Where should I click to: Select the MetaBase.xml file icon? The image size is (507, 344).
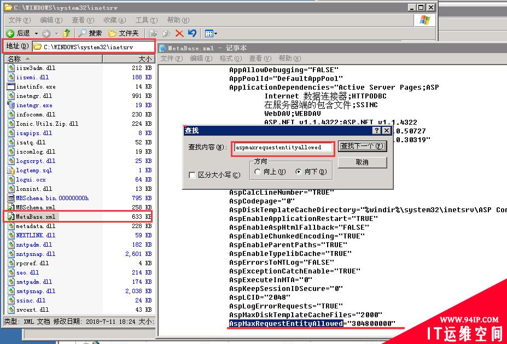[11, 216]
